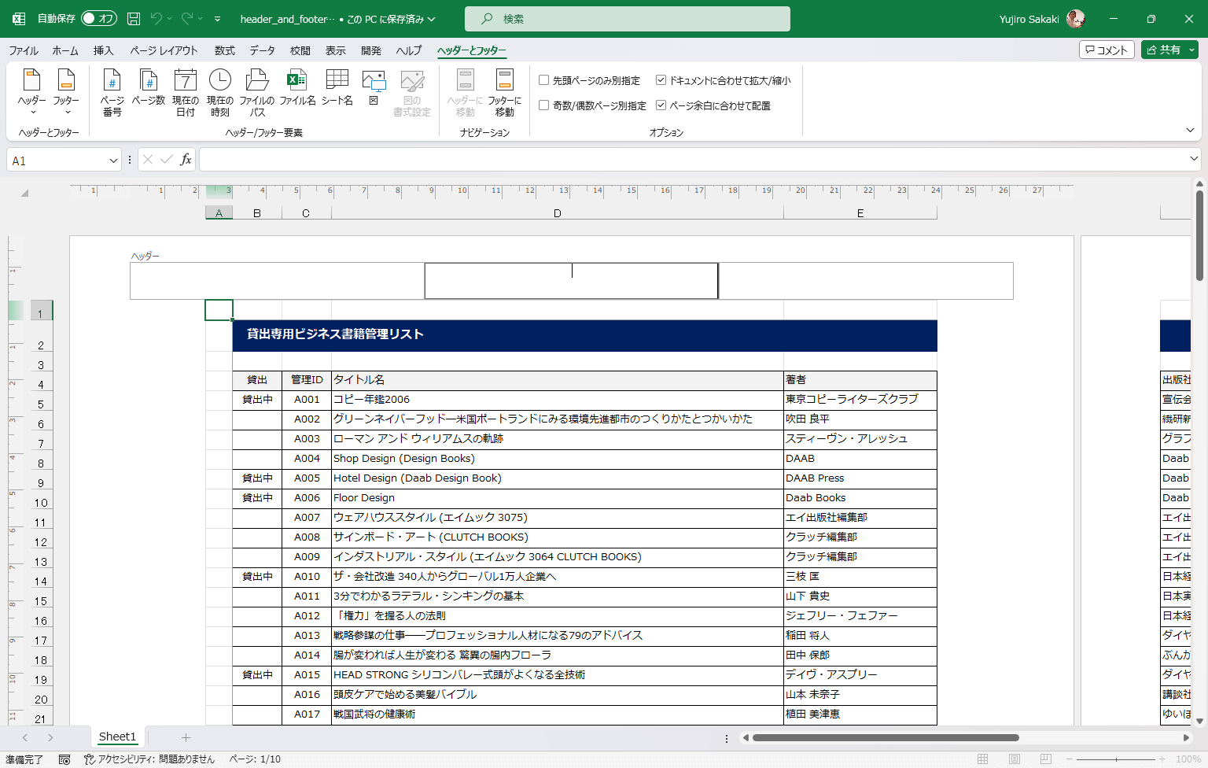This screenshot has height=768, width=1208.
Task: Insert 現在の日付 current date element
Action: 185,92
